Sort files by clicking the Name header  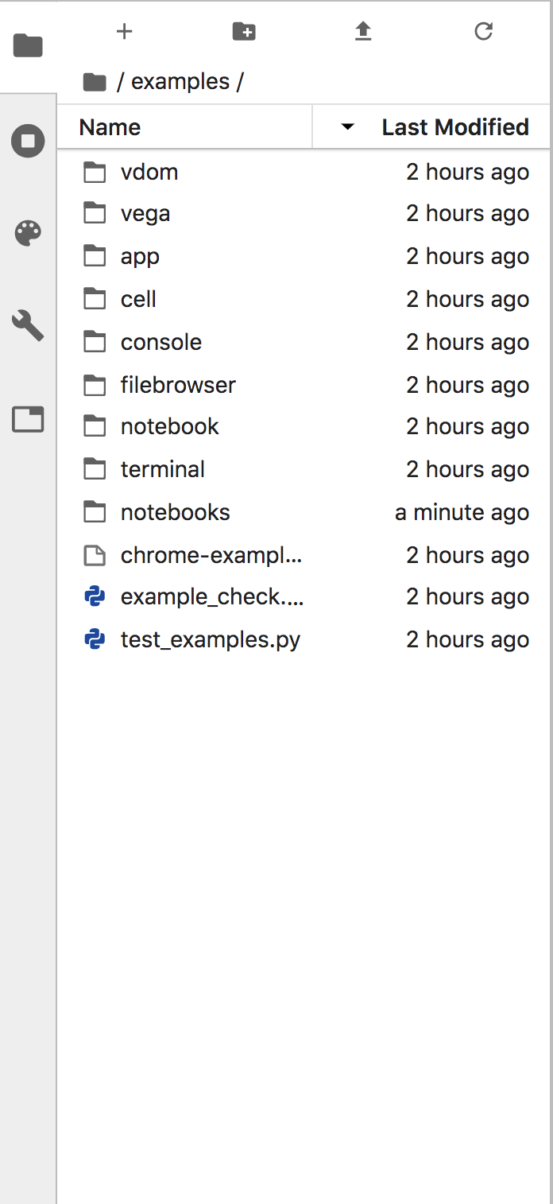110,127
